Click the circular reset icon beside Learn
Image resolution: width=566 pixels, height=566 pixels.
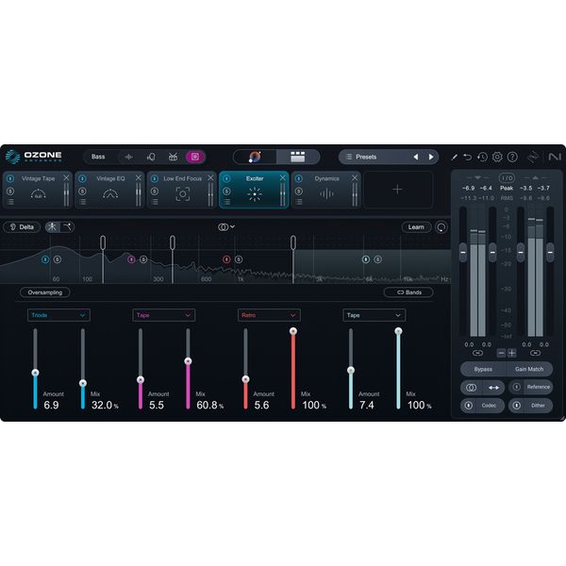click(x=441, y=227)
